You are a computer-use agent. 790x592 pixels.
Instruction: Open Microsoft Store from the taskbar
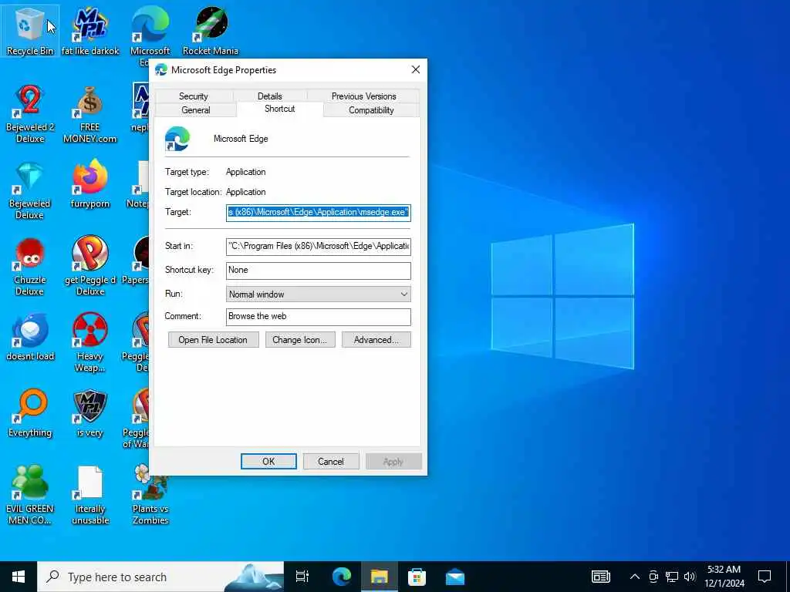[417, 577]
